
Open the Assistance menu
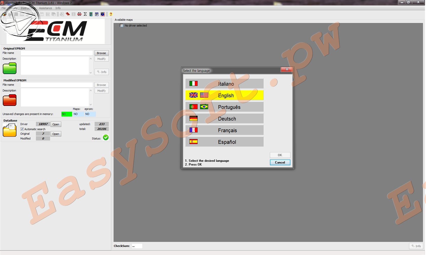click(x=46, y=8)
